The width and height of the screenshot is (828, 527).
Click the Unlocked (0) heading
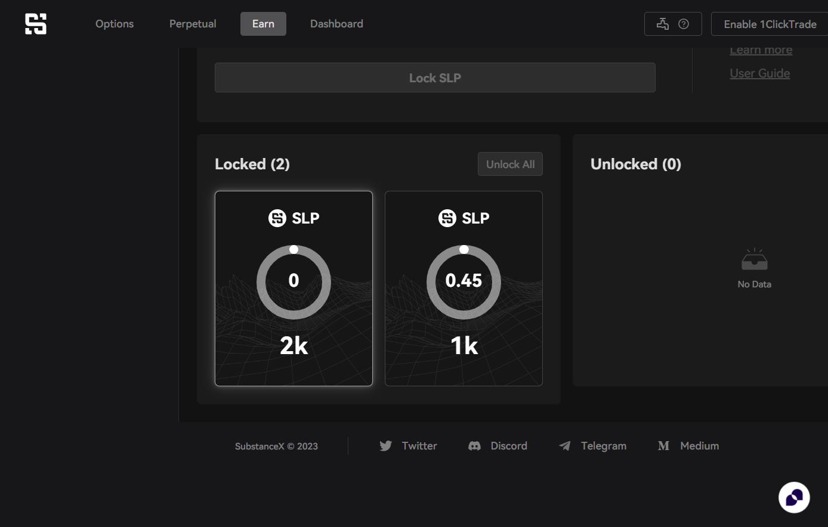[636, 164]
